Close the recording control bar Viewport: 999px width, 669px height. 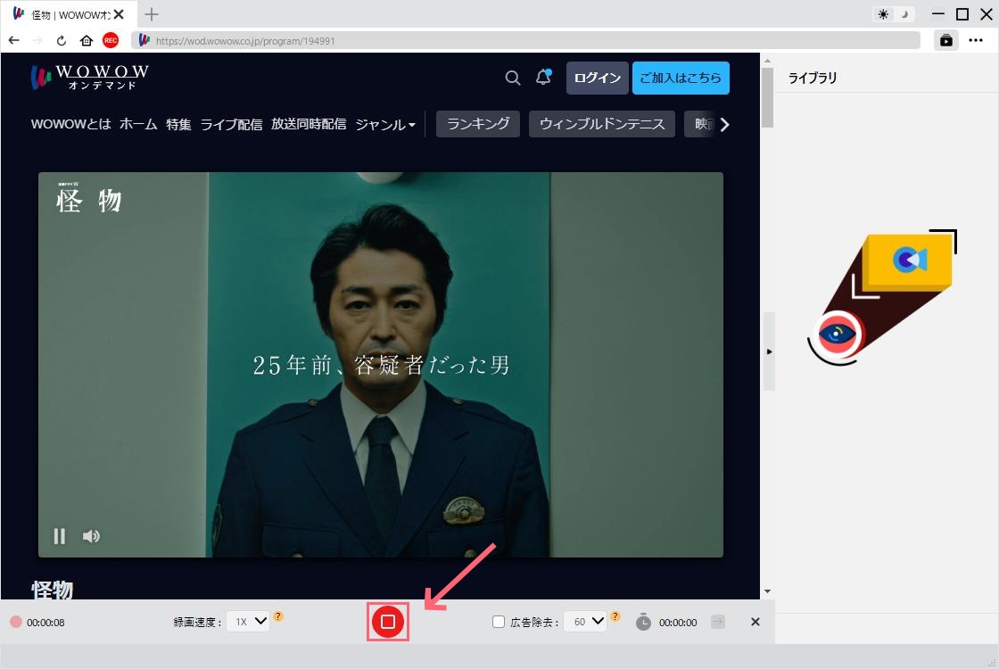pos(755,622)
